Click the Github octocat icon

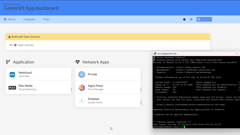pyautogui.click(x=5, y=19)
